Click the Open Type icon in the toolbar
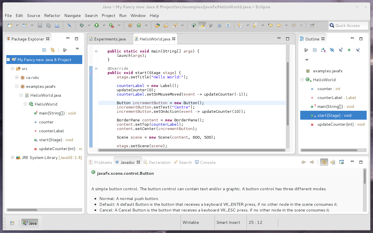This screenshot has width=373, height=233. (157, 25)
